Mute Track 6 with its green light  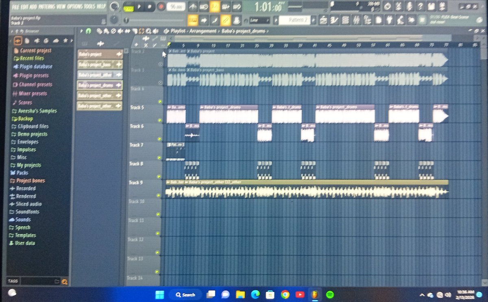coord(159,139)
